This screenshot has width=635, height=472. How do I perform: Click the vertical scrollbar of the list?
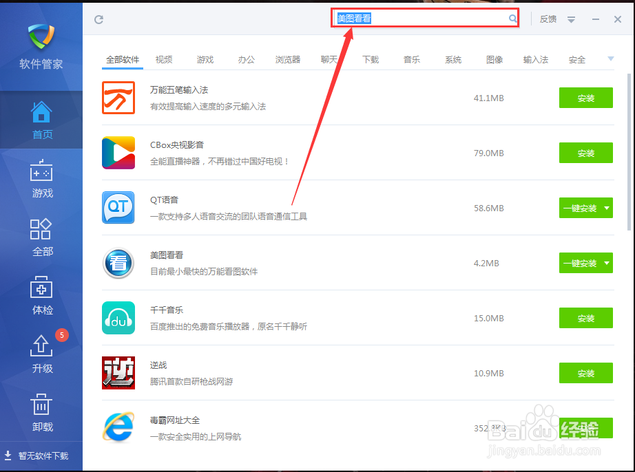[x=629, y=151]
